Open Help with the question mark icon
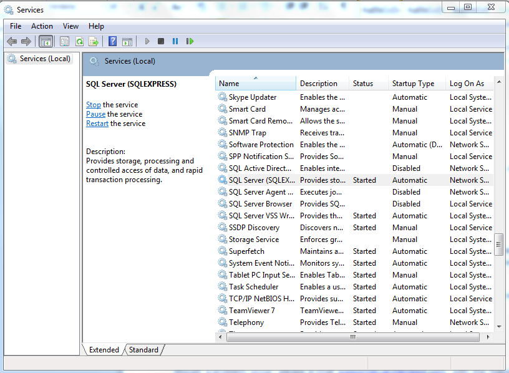 pyautogui.click(x=112, y=41)
